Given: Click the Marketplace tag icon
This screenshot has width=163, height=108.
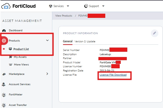Looking at the screenshot, I should 4,74.
